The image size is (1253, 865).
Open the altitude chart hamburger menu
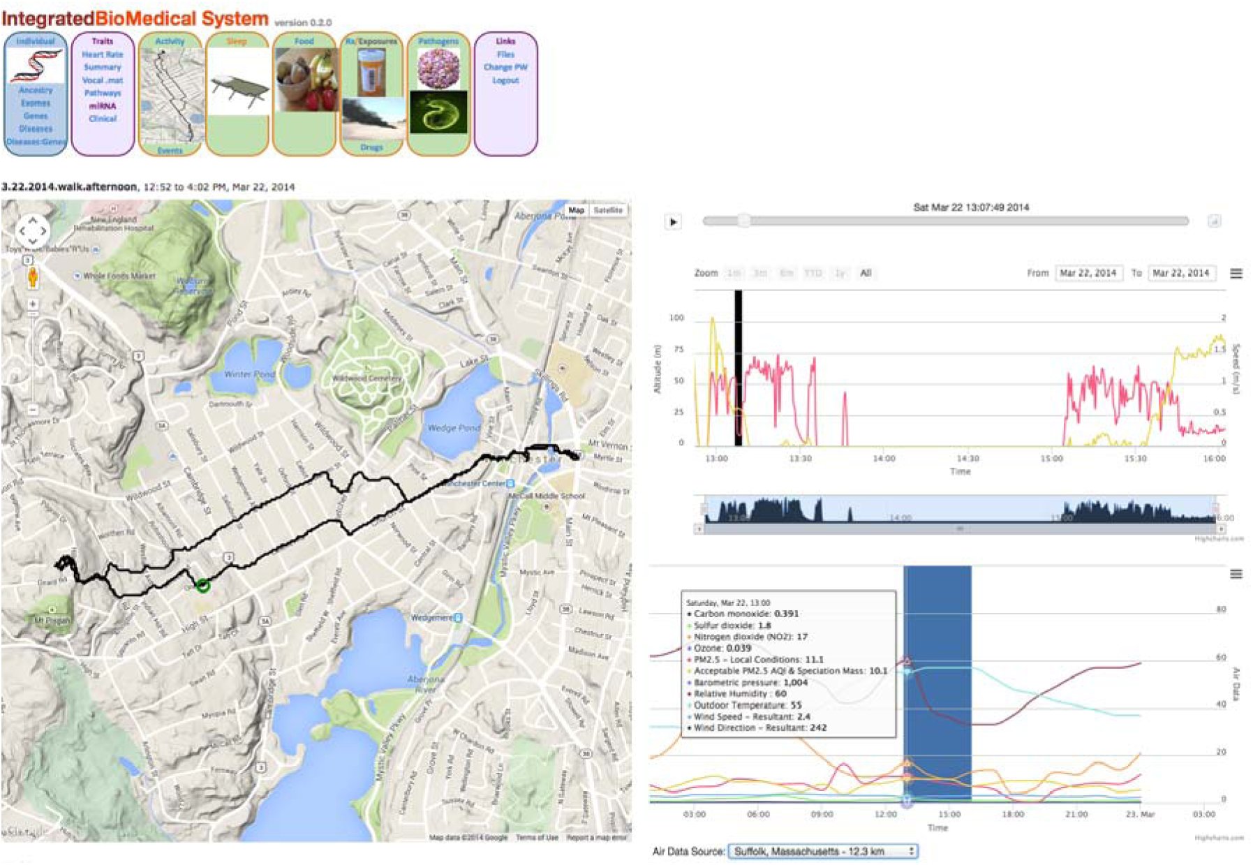click(x=1236, y=273)
